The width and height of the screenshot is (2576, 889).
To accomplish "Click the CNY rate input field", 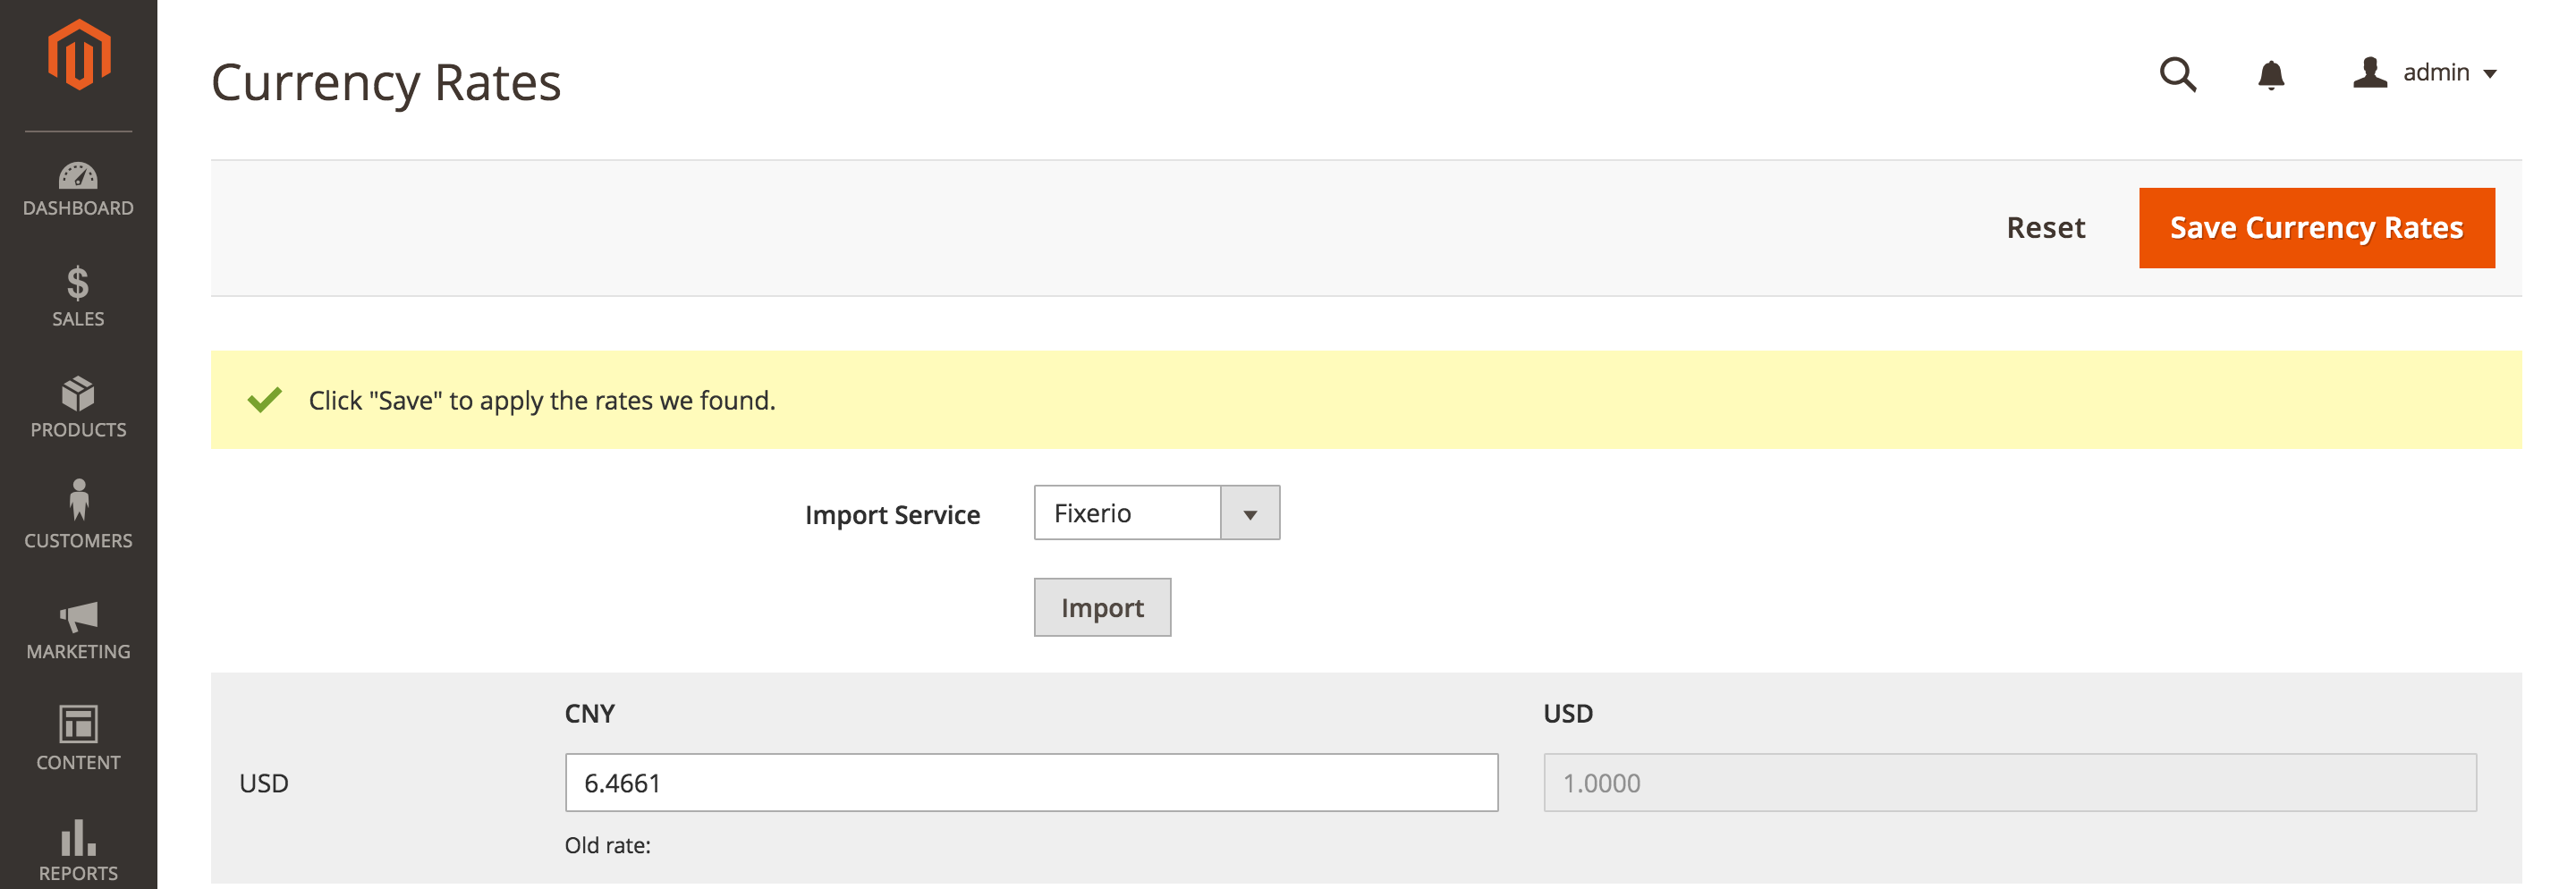I will click(1030, 783).
